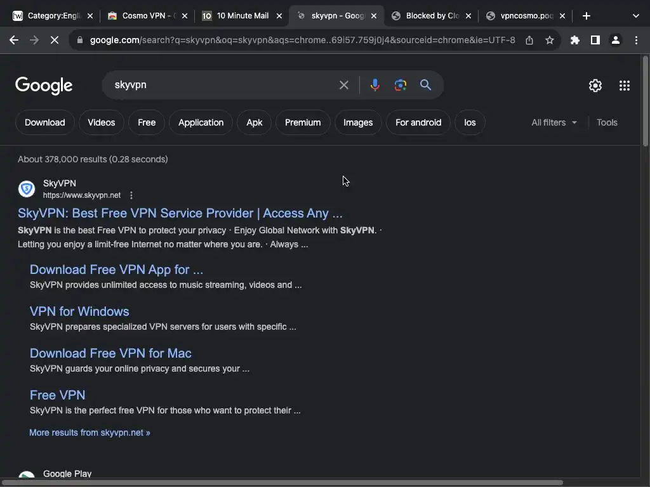This screenshot has height=487, width=650.
Task: Close the Cosmo VPN tab
Action: pos(185,16)
